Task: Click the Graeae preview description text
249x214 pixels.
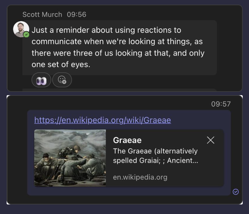Action: pos(155,156)
